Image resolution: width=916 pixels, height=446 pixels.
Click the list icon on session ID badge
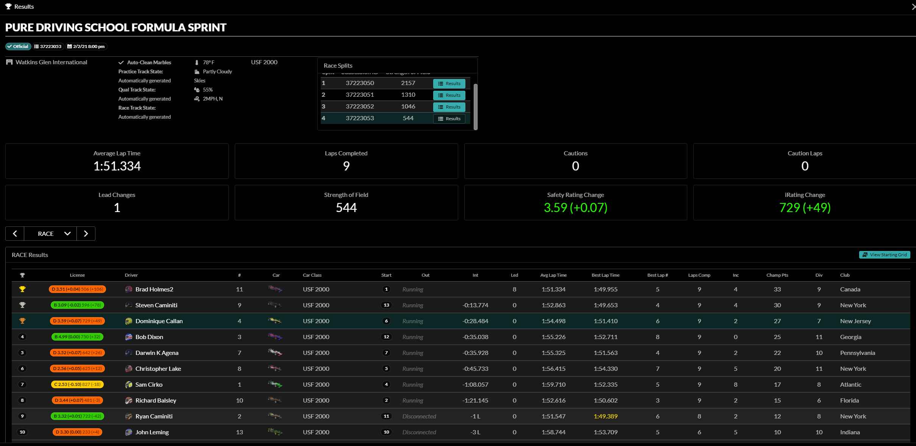36,46
